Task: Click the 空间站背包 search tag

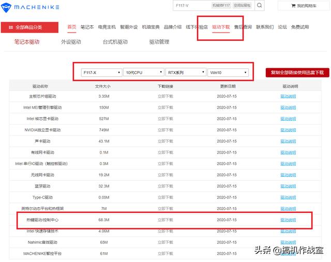Action: coord(242,6)
